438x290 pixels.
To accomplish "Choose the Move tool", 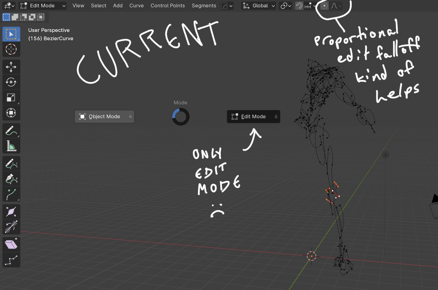I will click(x=11, y=67).
